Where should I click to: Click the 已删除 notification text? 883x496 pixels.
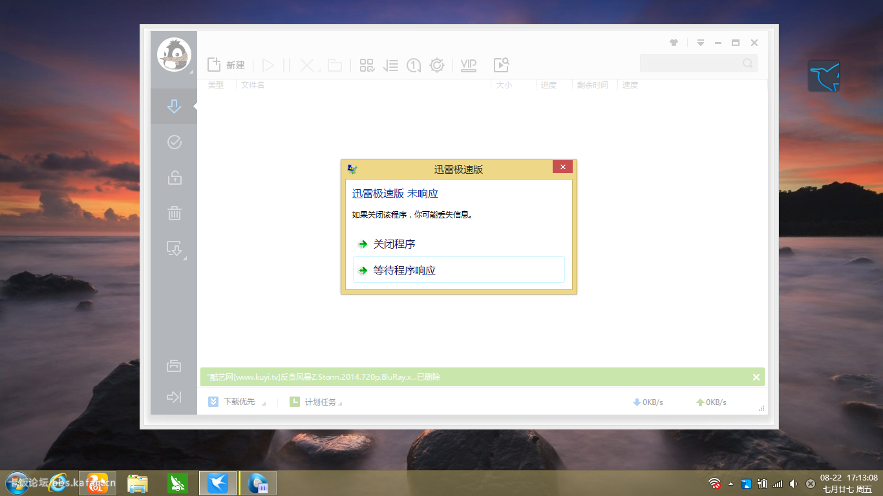pos(429,377)
